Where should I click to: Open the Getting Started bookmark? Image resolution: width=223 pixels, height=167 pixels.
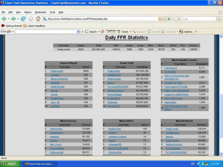point(12,26)
